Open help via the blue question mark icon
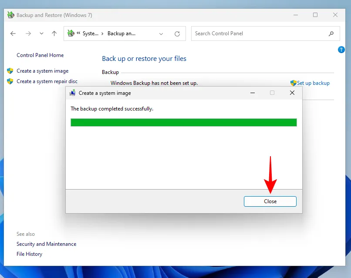351x278 pixels. coord(341,50)
